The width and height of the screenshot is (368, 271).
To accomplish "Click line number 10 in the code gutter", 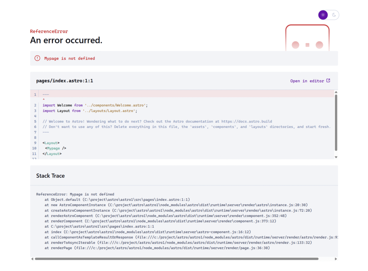I will click(34, 148).
